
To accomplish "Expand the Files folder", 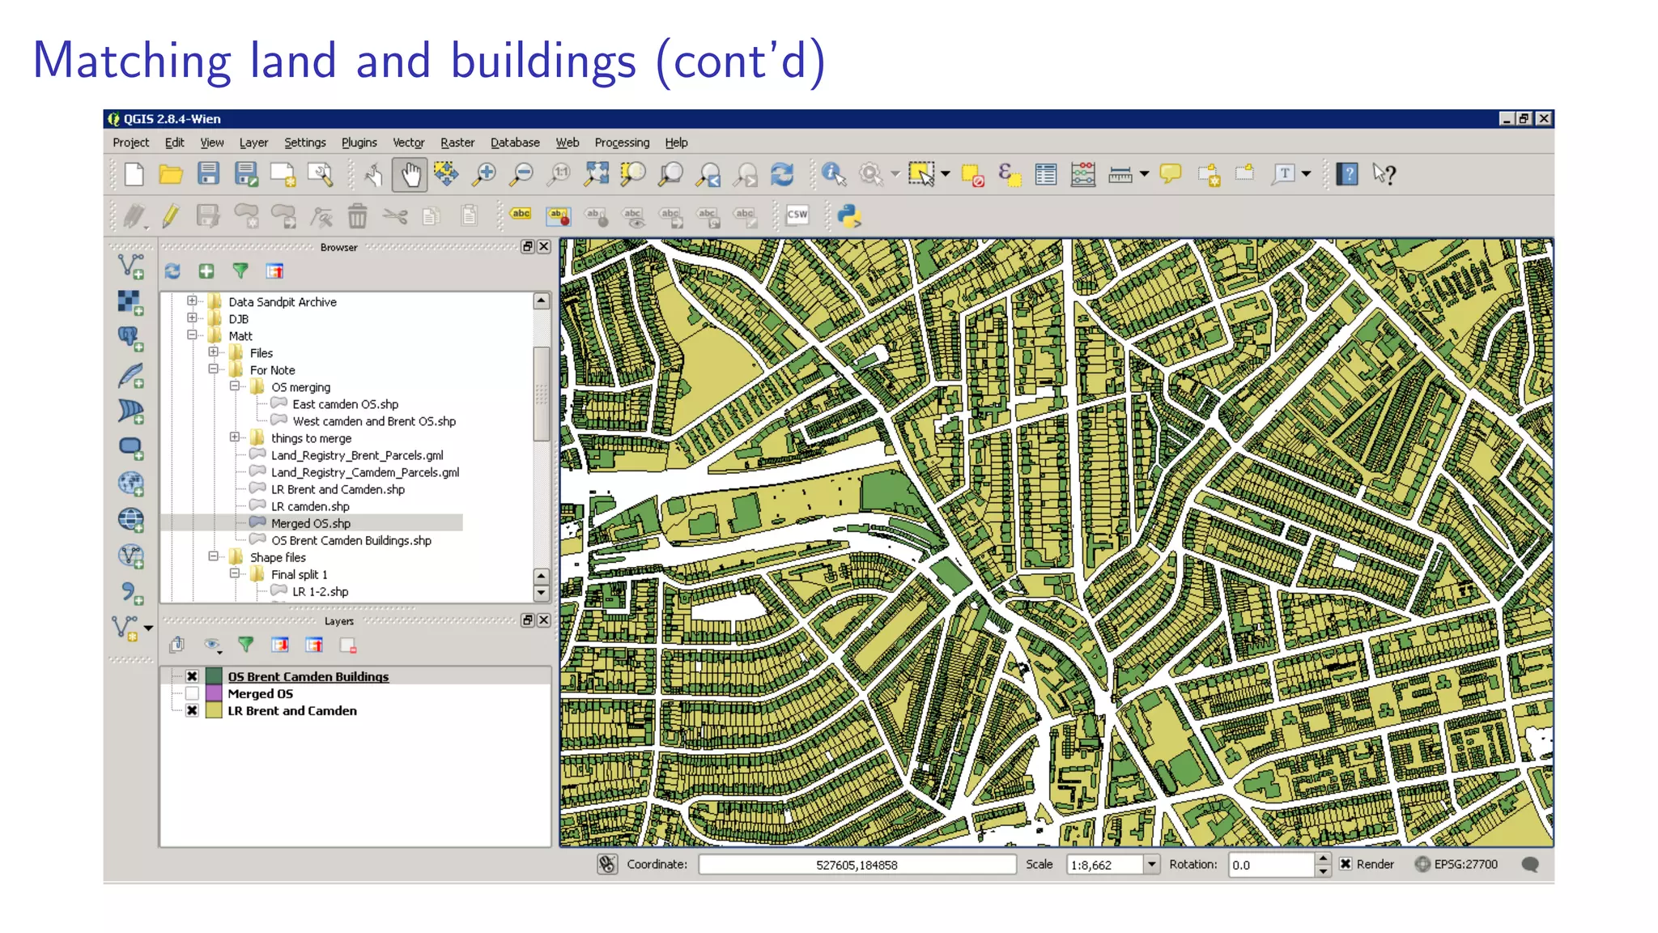I will pyautogui.click(x=213, y=352).
